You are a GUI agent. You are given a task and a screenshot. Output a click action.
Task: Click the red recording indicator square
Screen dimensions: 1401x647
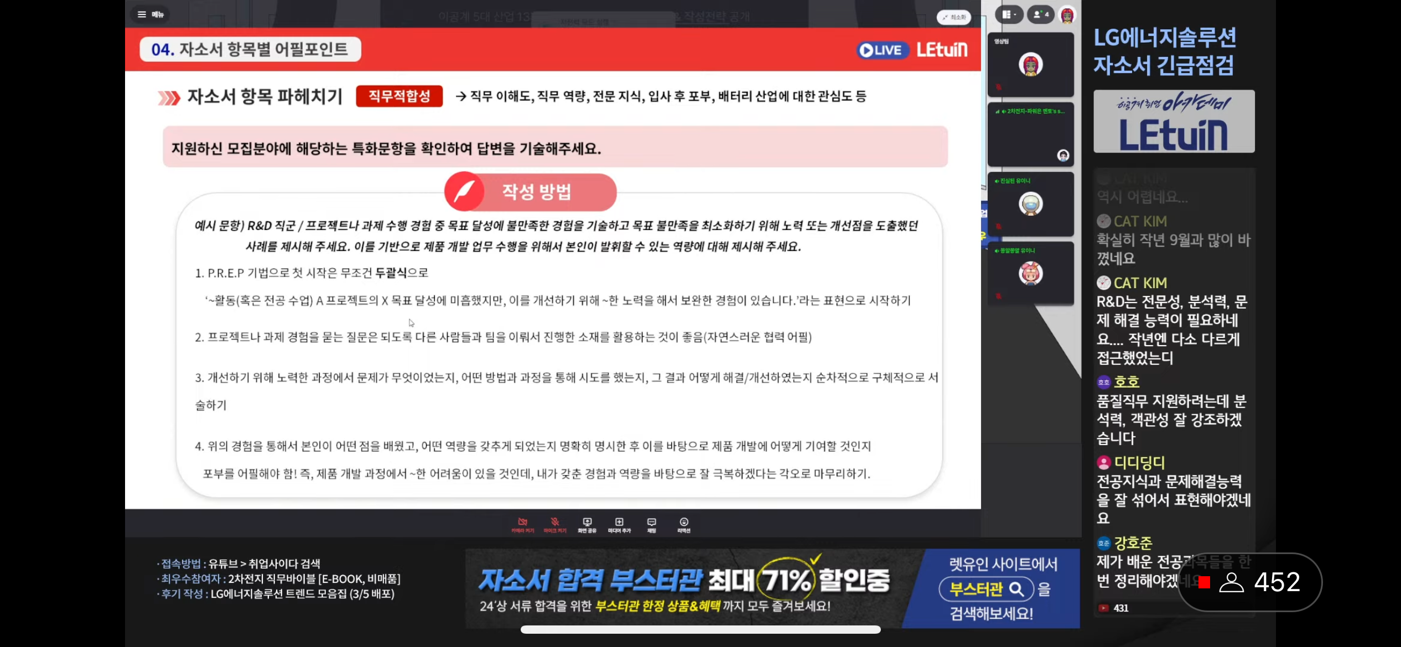click(1205, 582)
